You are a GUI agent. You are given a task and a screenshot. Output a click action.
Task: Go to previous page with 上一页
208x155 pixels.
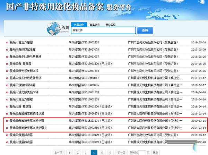[x=58, y=153]
